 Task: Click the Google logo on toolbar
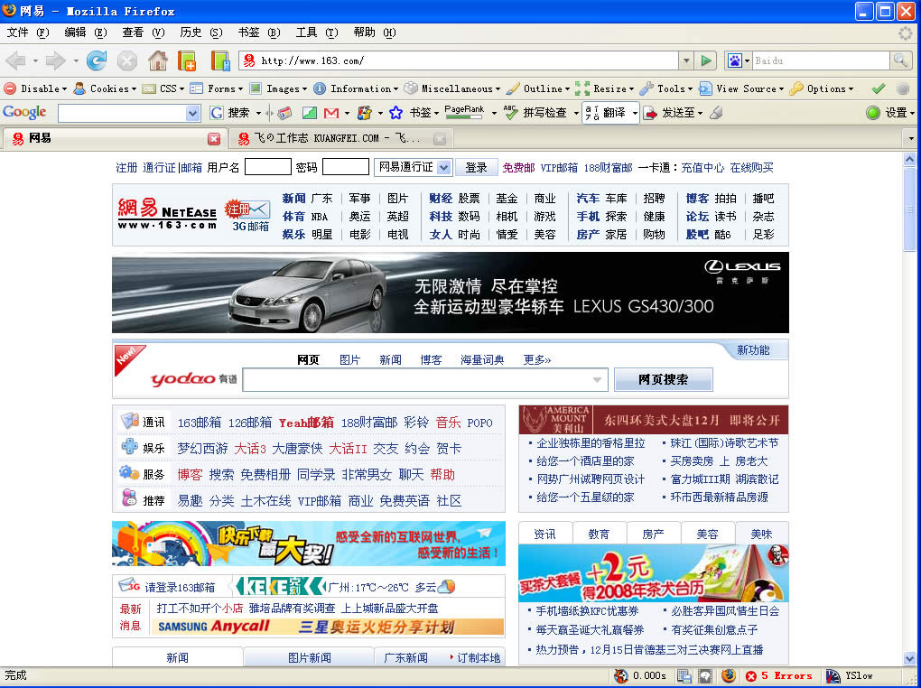(x=24, y=112)
